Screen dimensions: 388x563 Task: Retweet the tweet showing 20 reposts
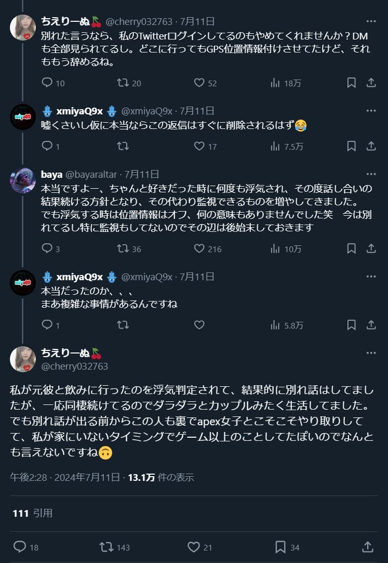129,83
